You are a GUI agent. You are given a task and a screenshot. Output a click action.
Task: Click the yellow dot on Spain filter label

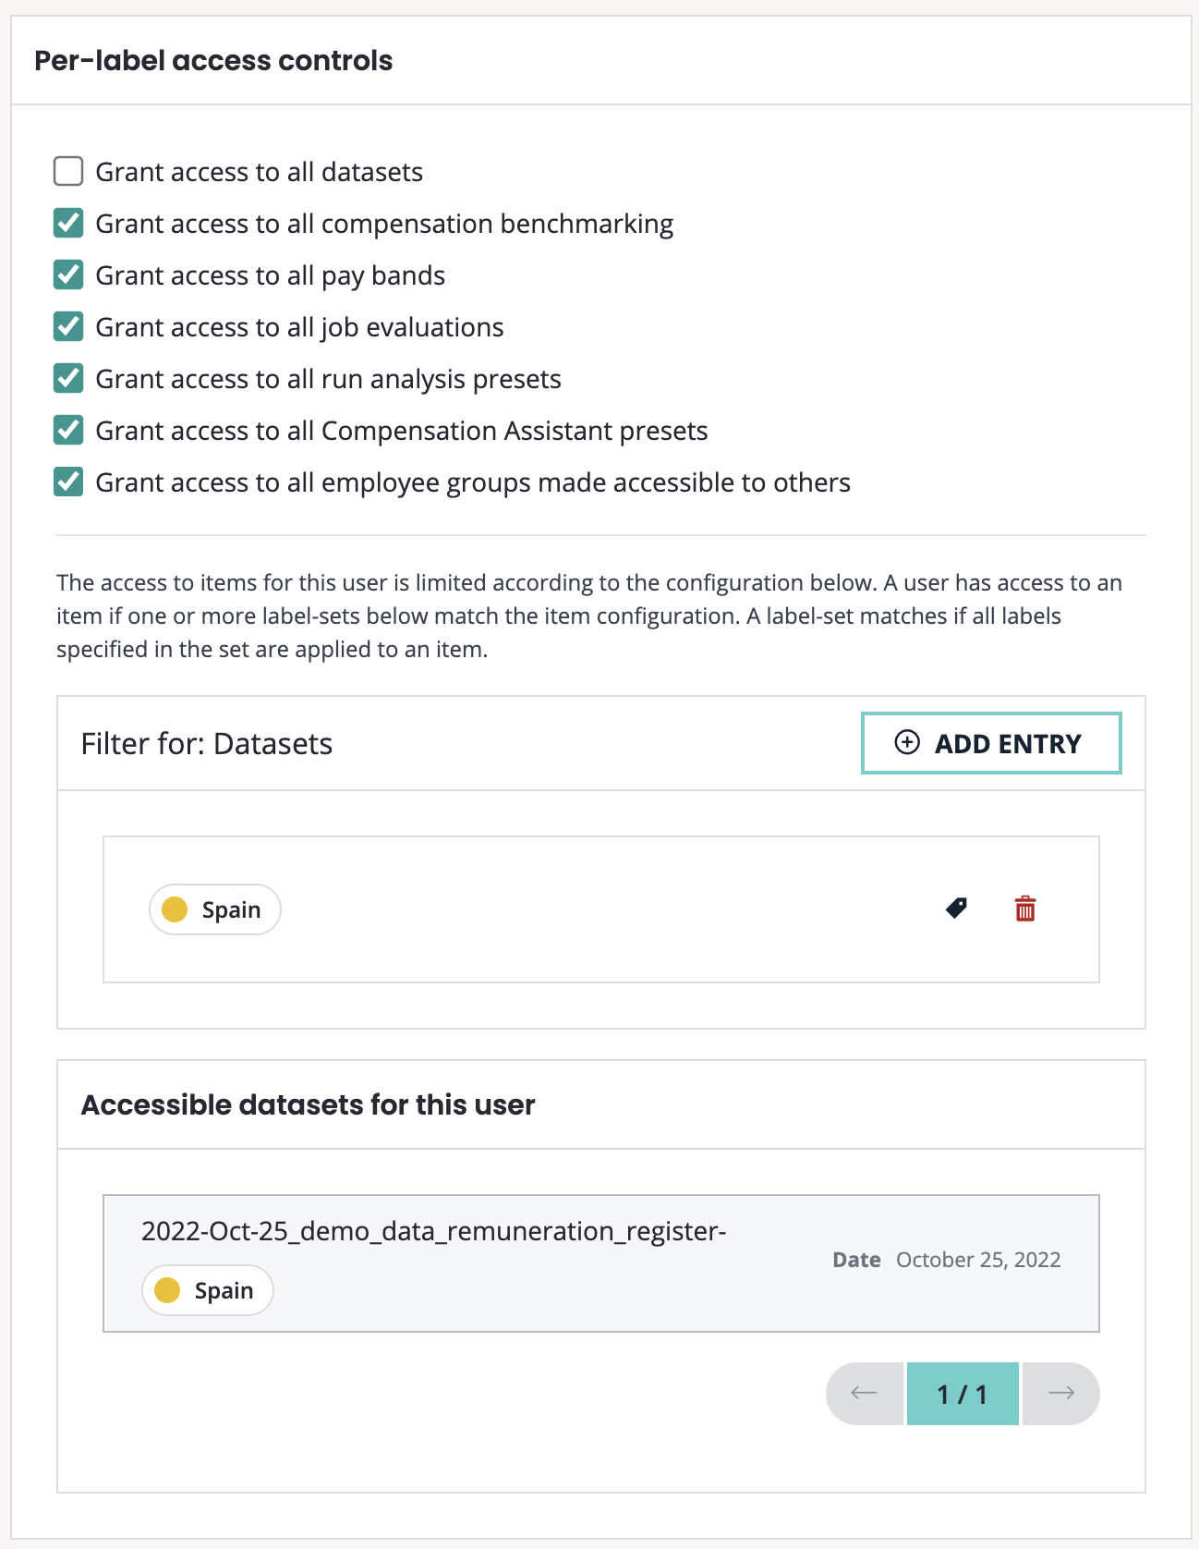pos(175,909)
